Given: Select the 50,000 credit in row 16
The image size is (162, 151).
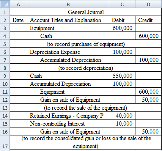Looking at the screenshot, I should (148, 132).
